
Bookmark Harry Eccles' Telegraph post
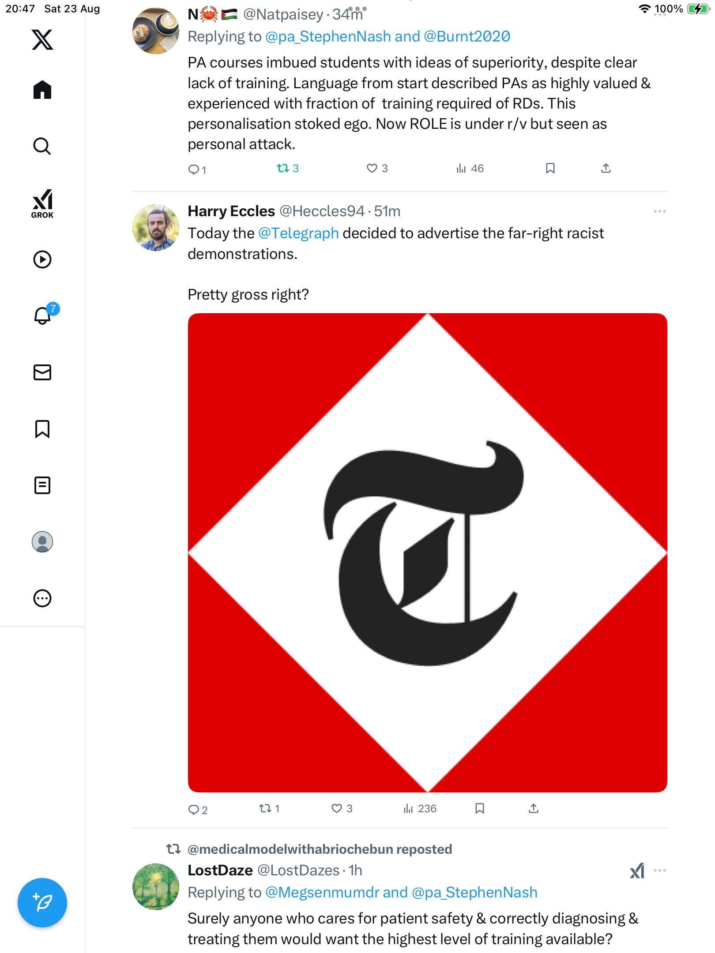pyautogui.click(x=480, y=808)
